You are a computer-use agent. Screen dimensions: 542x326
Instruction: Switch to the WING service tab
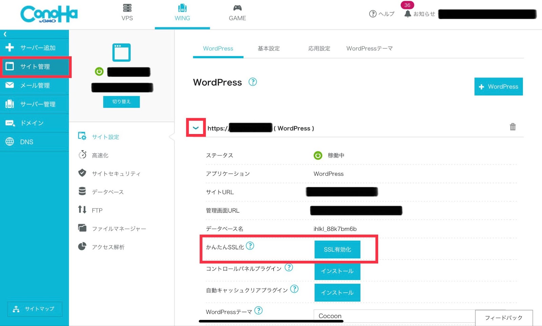click(182, 13)
